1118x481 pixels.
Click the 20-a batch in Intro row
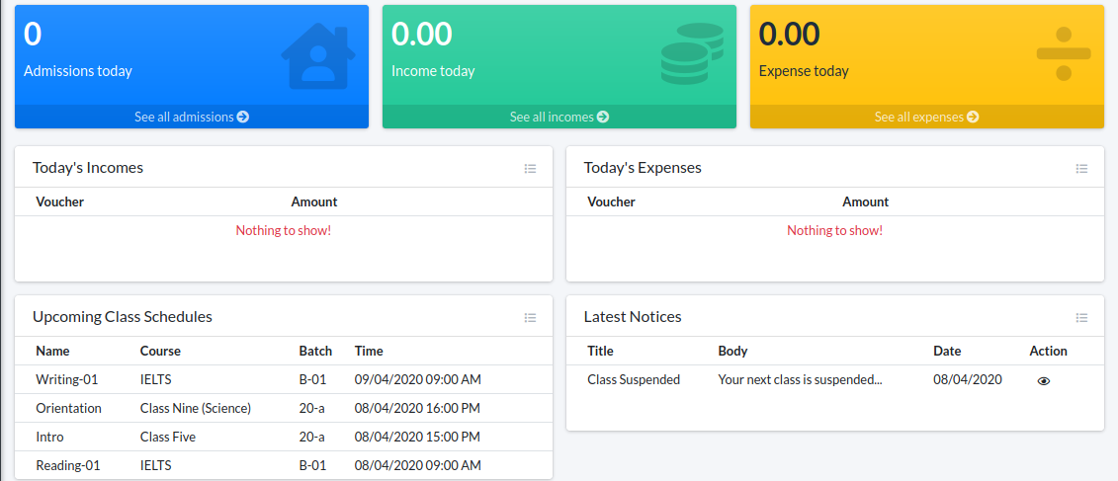311,437
